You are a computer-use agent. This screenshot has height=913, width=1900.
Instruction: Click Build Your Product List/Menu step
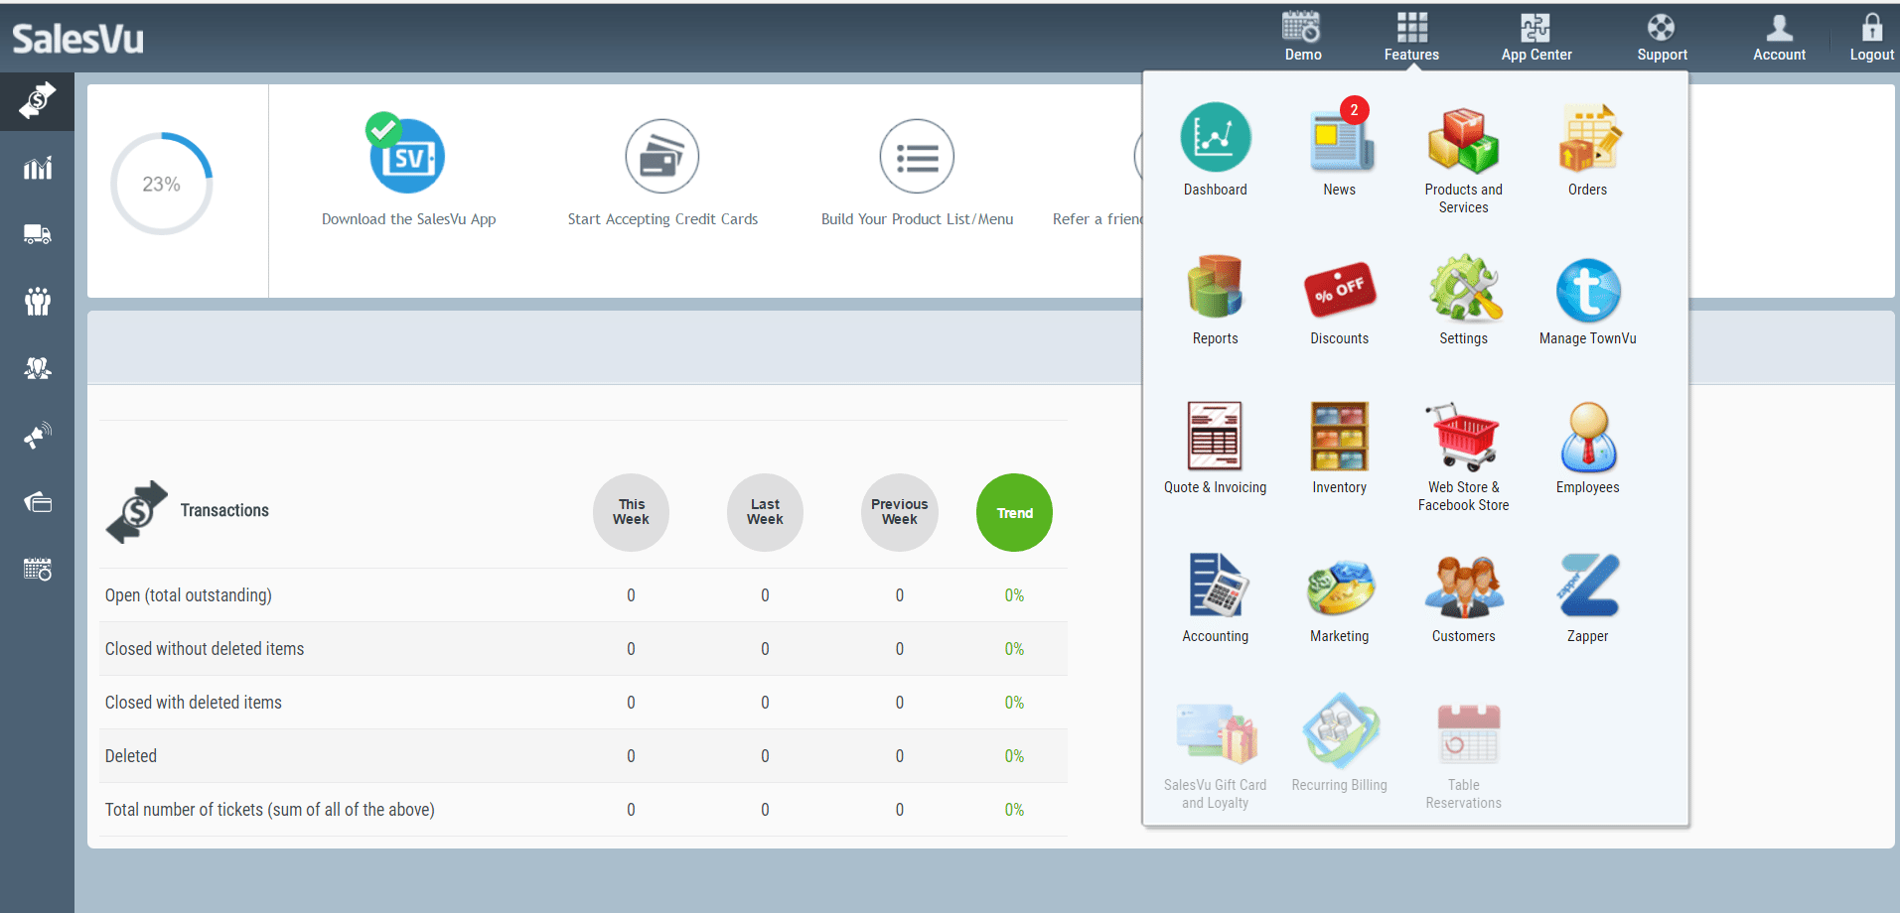(x=917, y=219)
